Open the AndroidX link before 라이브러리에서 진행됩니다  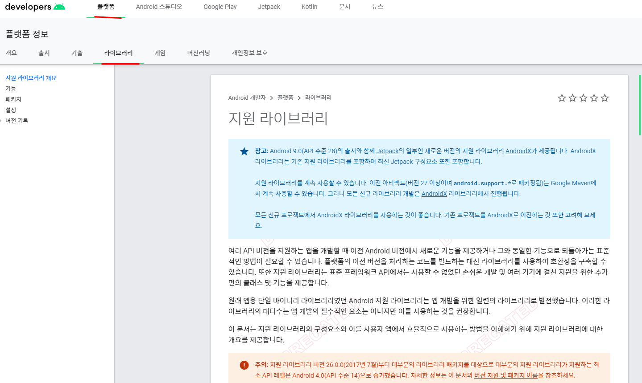[x=434, y=194]
